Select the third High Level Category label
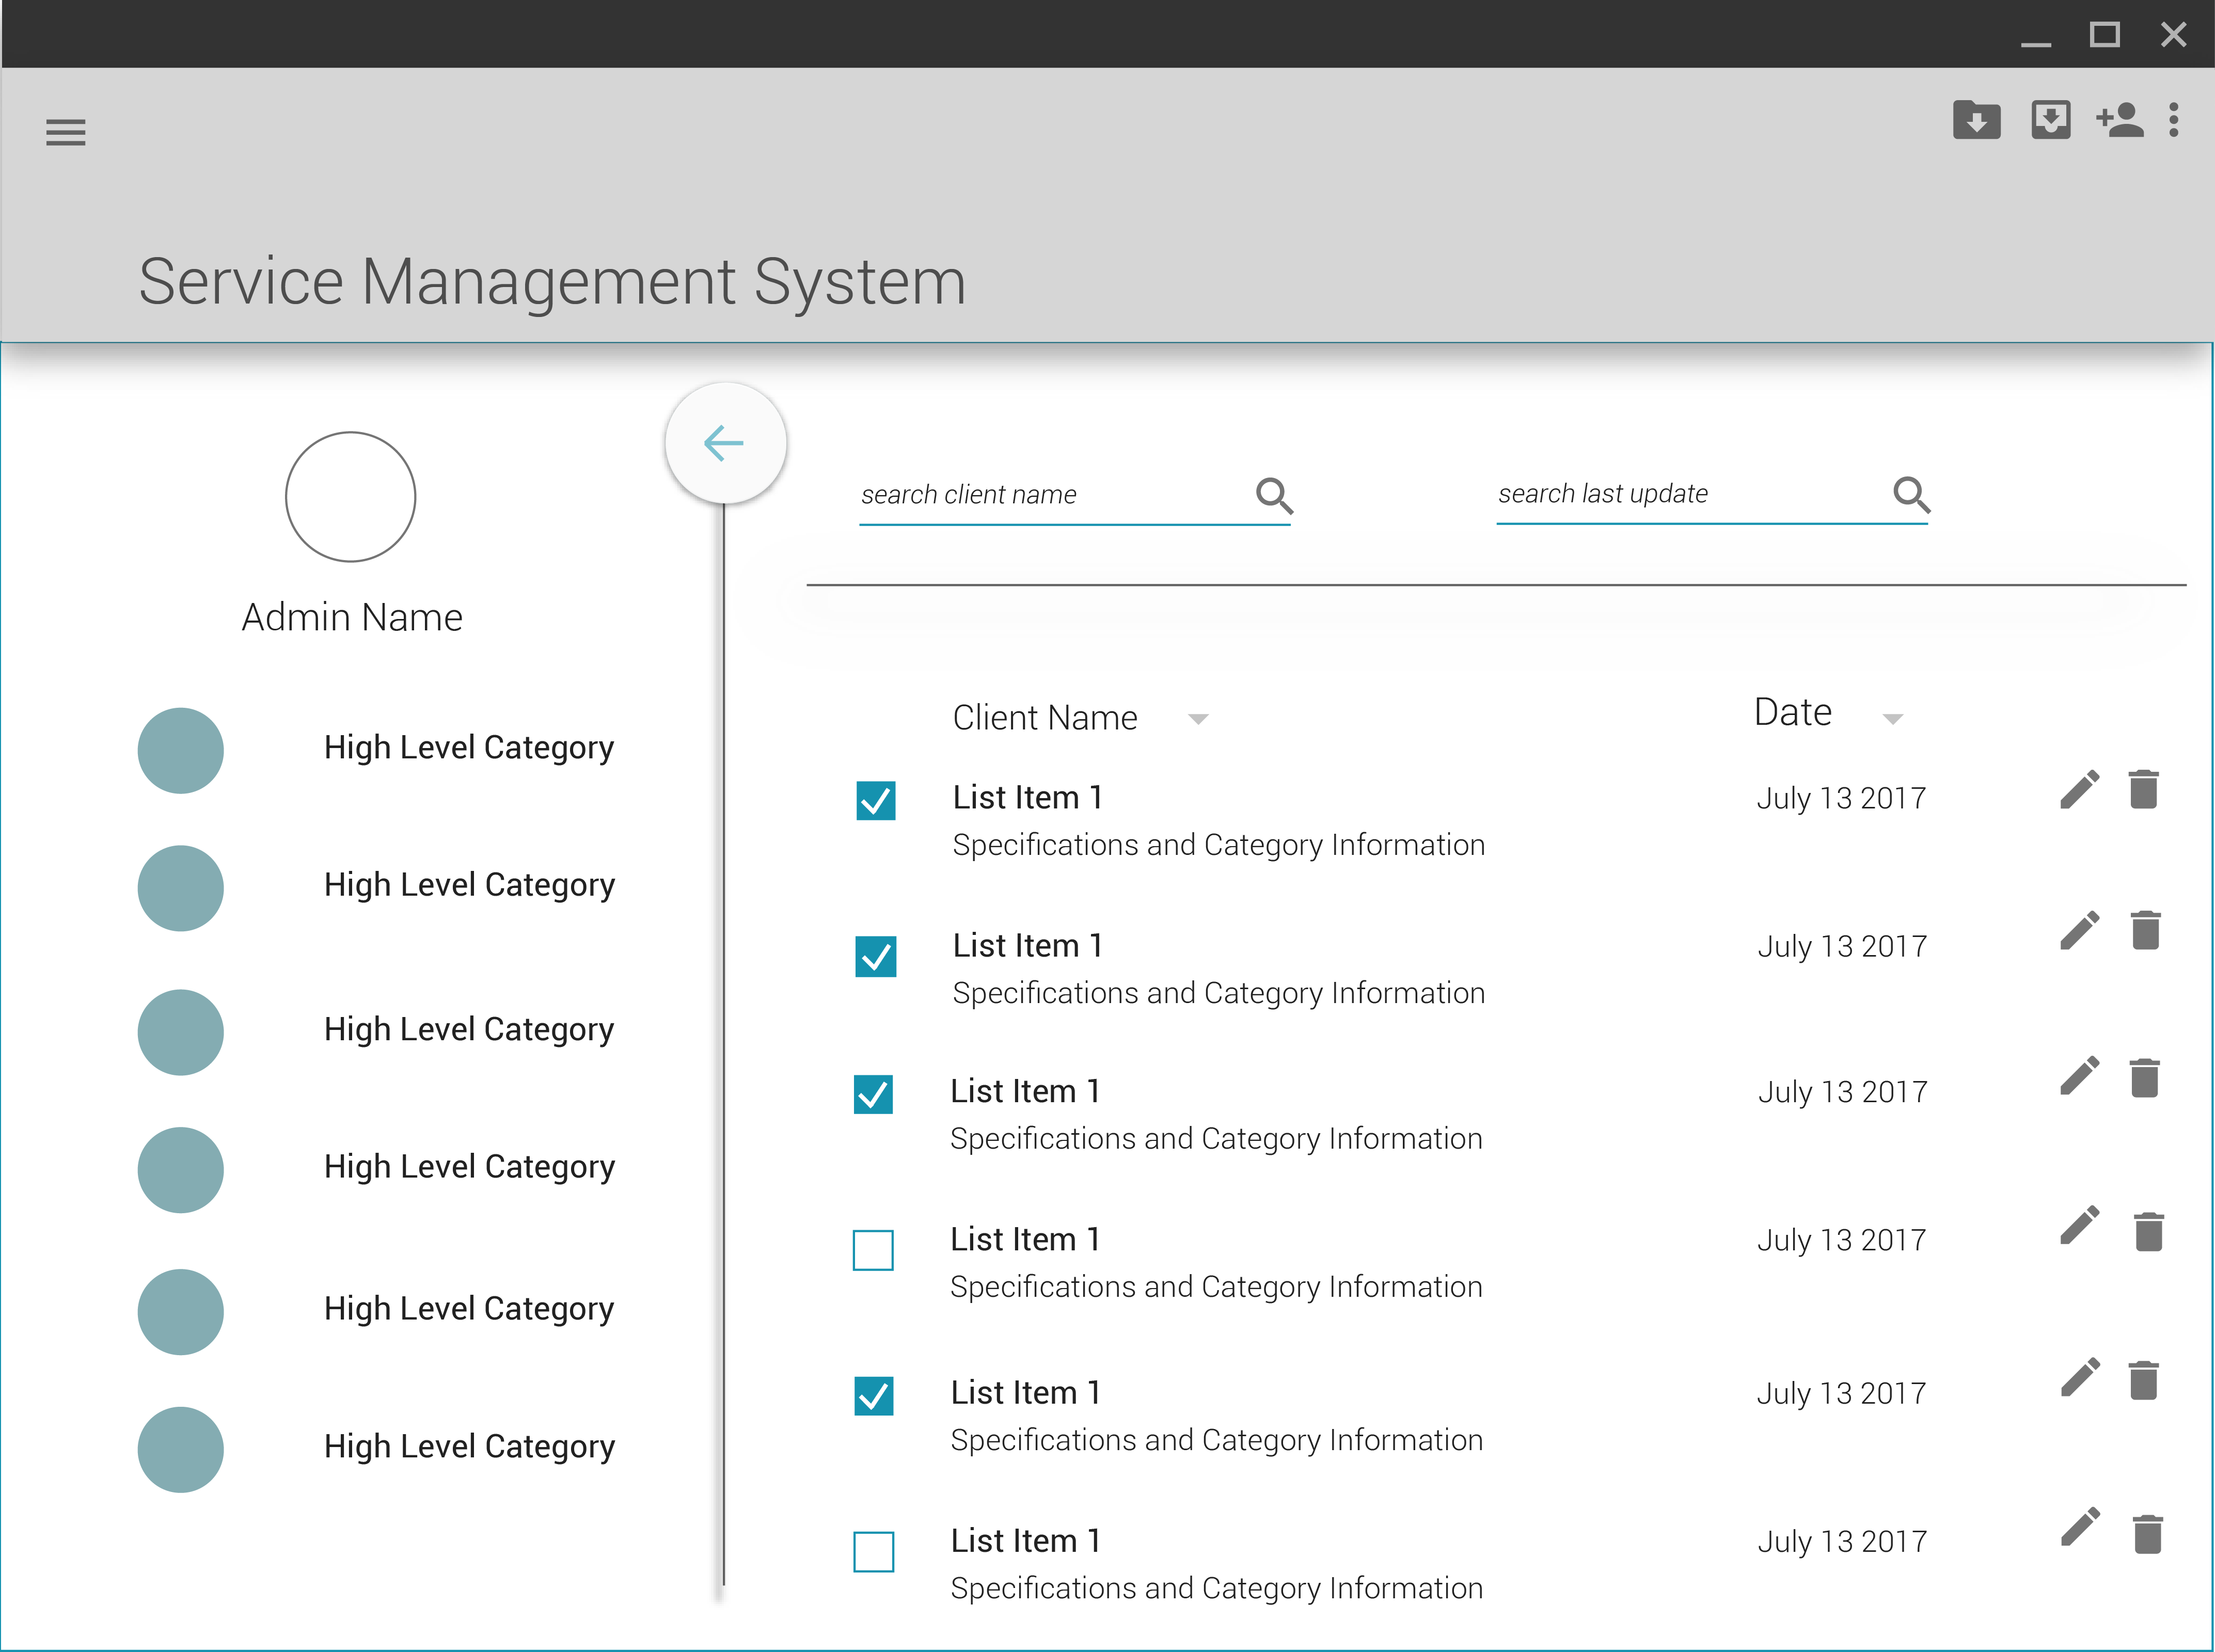 click(x=469, y=1030)
